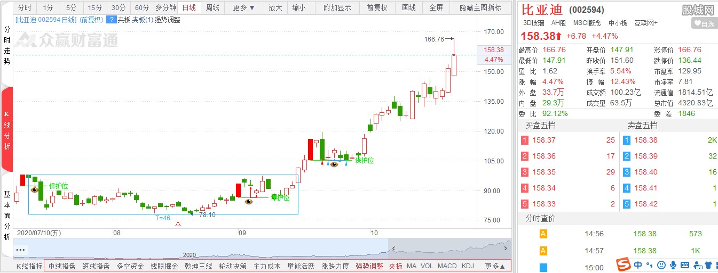Image resolution: width=718 pixels, height=273 pixels.
Task: Click the eye marker near July 保护位
Action: (35, 189)
